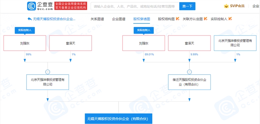260x124 pixels.
Task: Select the right 章泽天 node with 9.99%
Action: pos(189,43)
